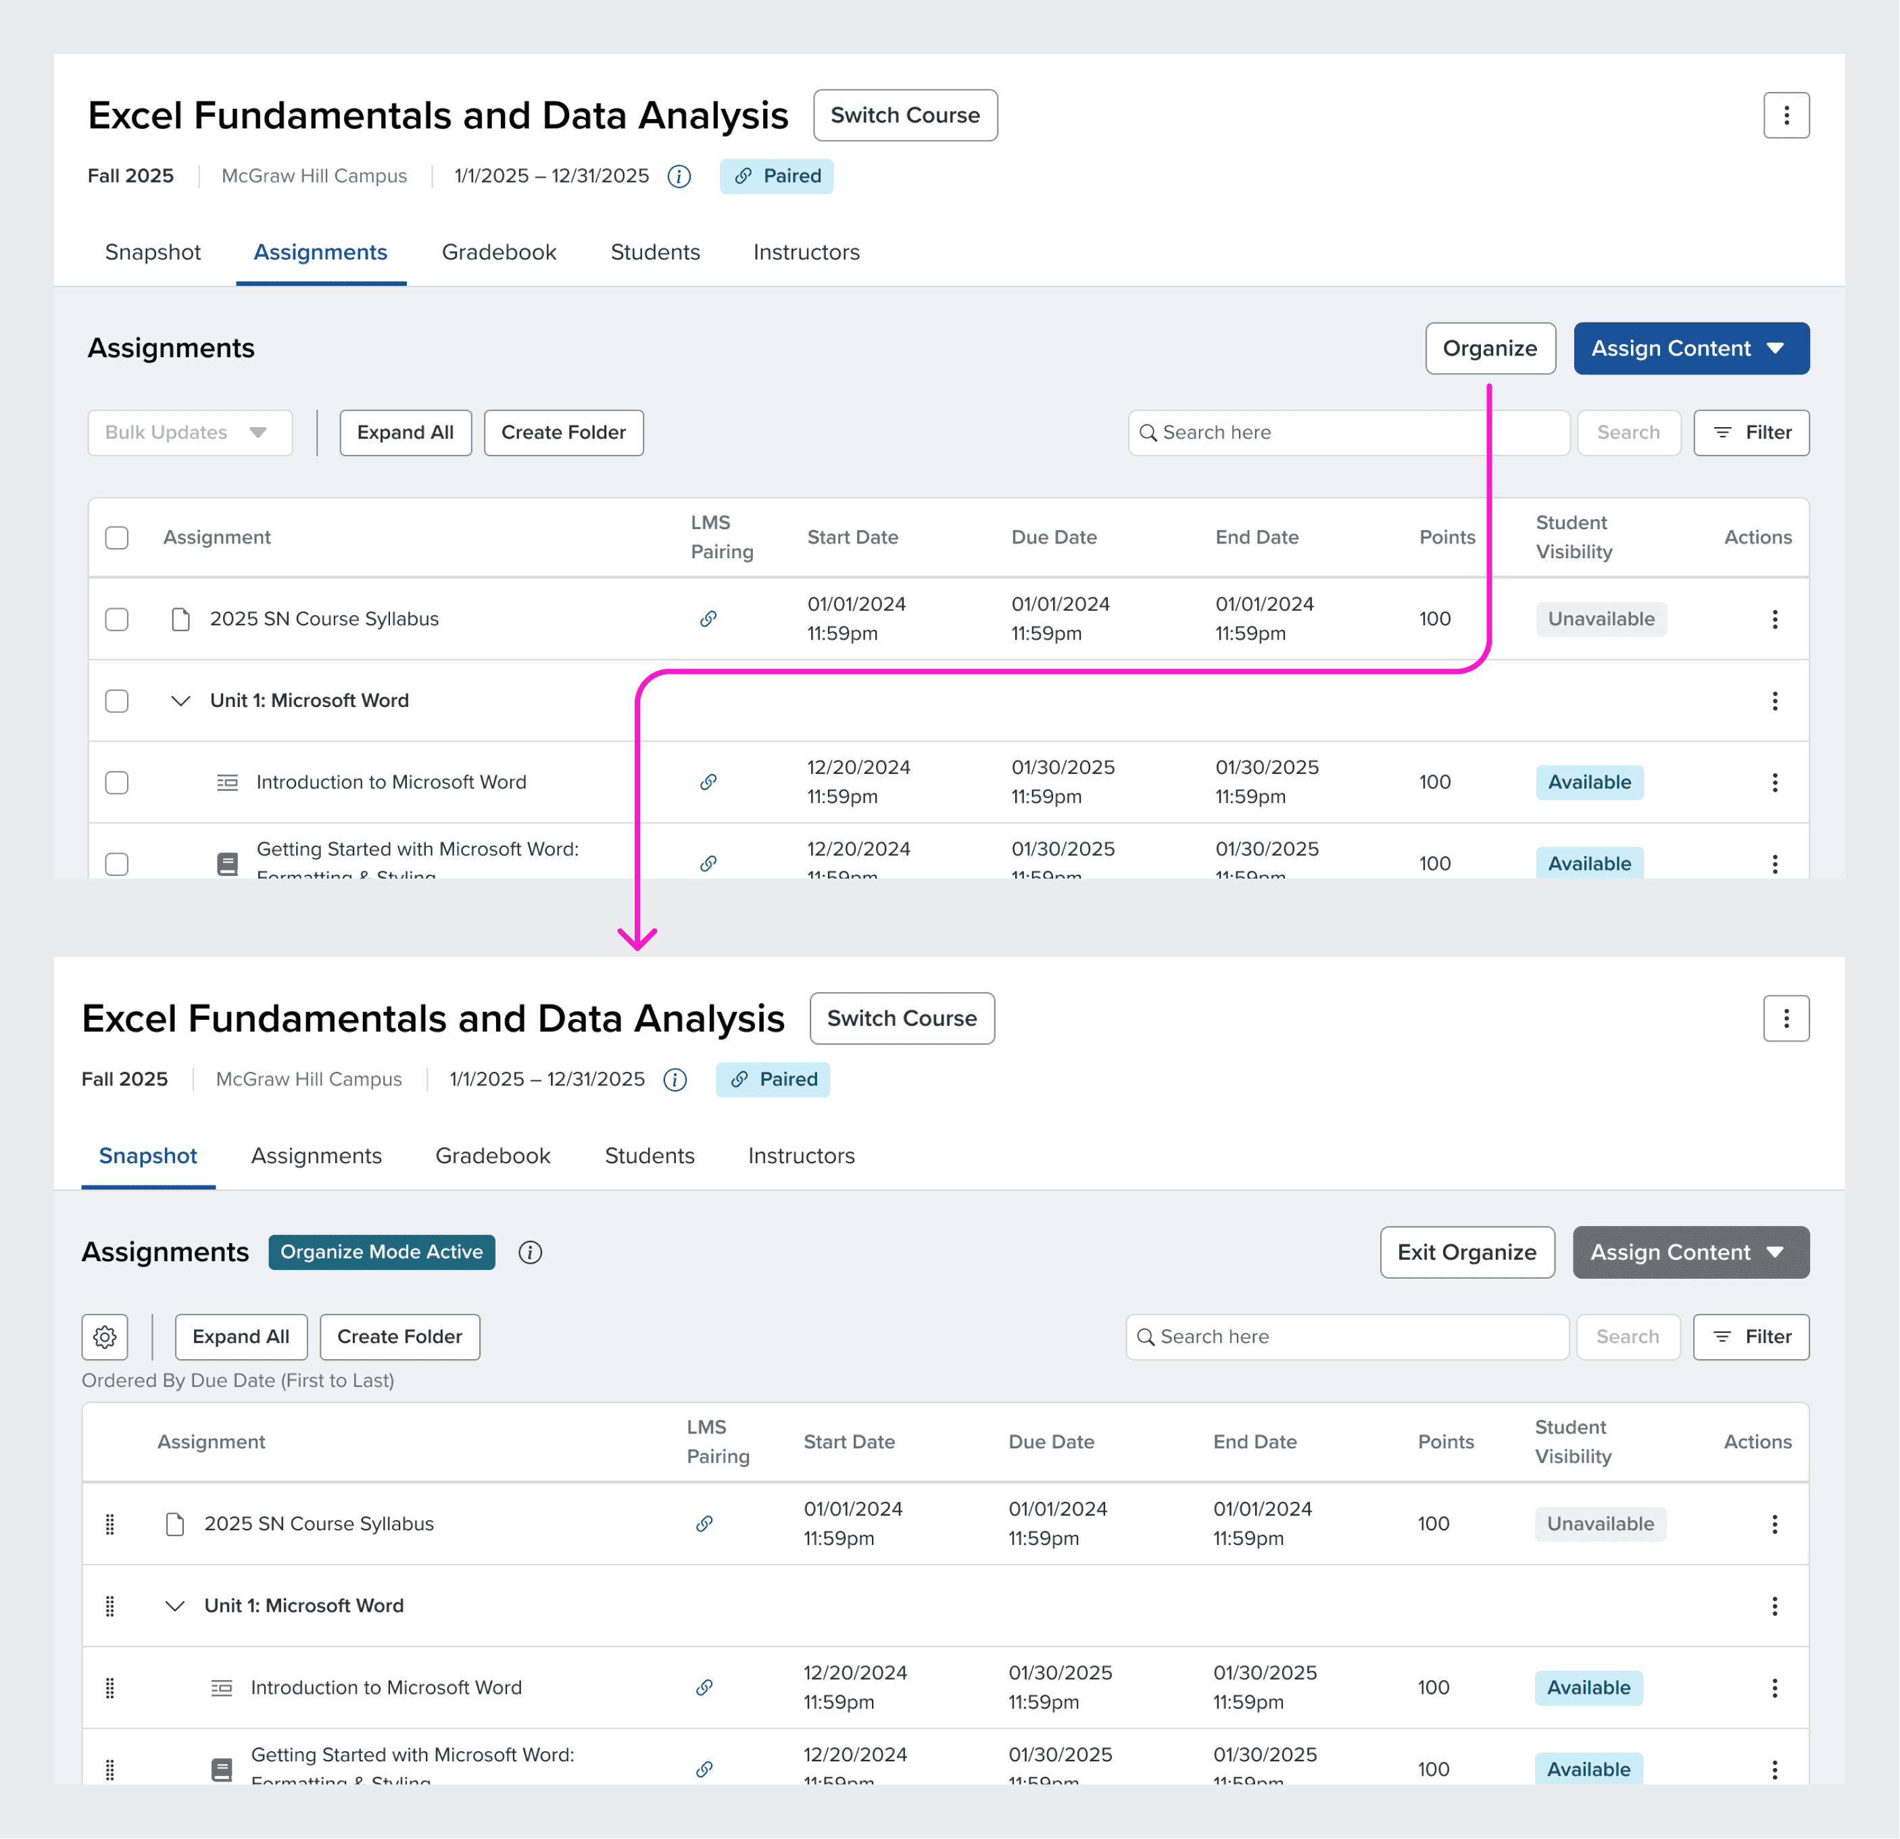Select the checkbox for Introduction to Microsoft Word
1900x1839 pixels.
click(116, 783)
